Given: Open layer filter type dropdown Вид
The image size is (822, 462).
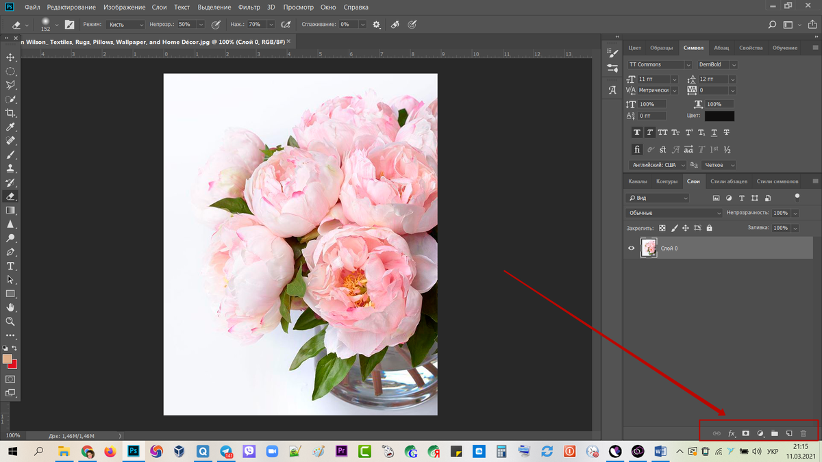Looking at the screenshot, I should point(658,198).
